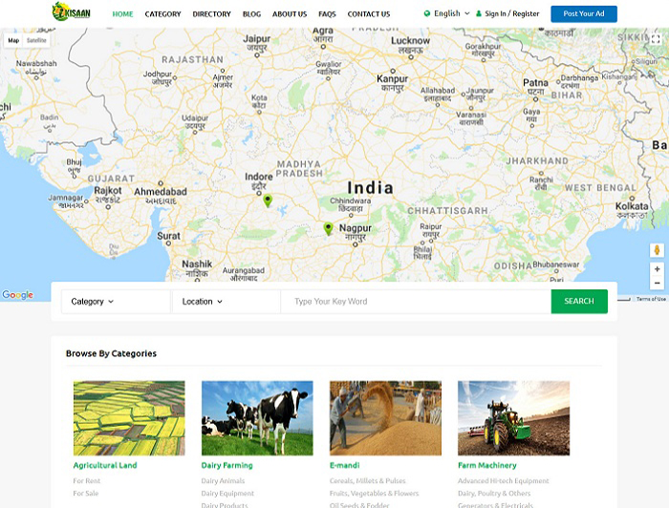
Task: Switch the map to Satellite view
Action: pos(35,40)
